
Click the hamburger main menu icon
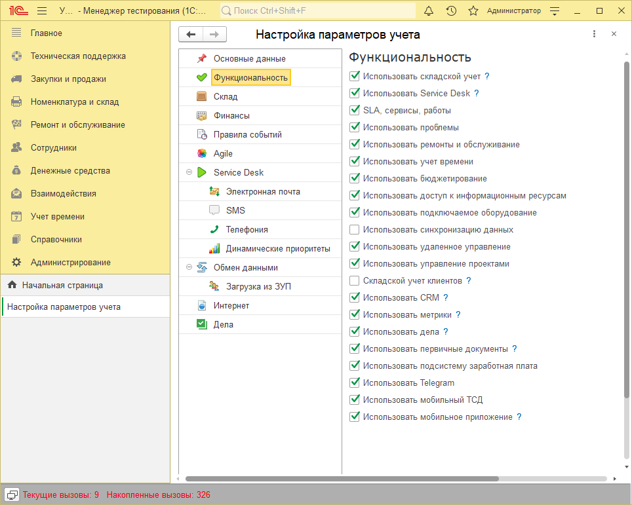[42, 11]
